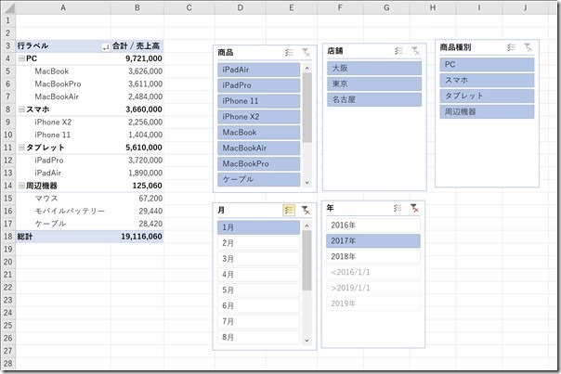Screen dimensions: 561x374
Task: Collapse the タブレット group in pivot table
Action: point(21,148)
